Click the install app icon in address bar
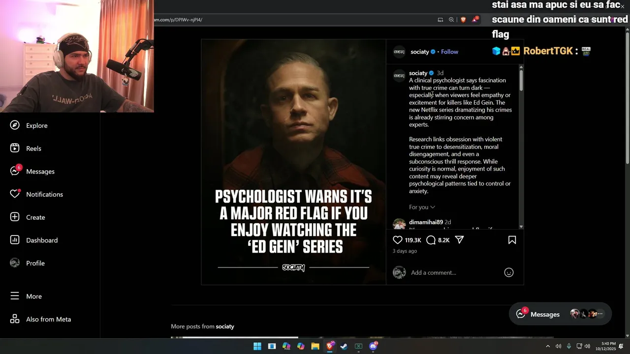The height and width of the screenshot is (354, 630). [440, 20]
